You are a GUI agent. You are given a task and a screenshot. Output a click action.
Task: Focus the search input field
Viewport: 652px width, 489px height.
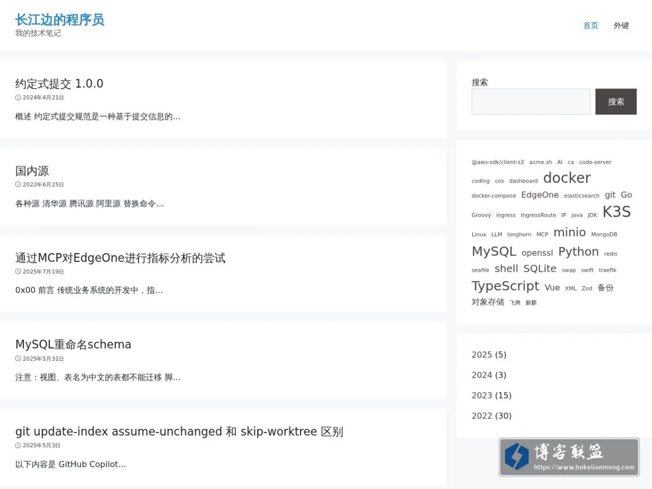pyautogui.click(x=531, y=102)
